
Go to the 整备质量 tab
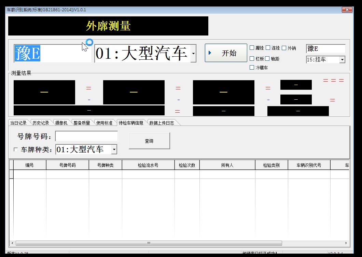82,123
